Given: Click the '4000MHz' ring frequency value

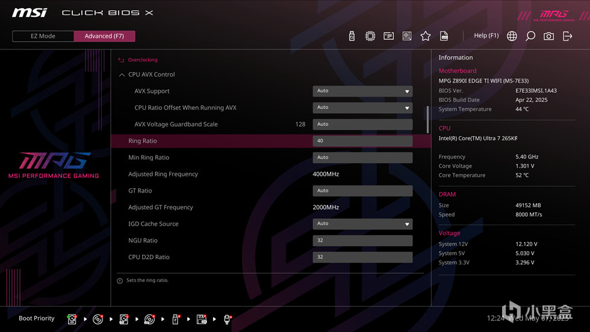Looking at the screenshot, I should tap(326, 174).
